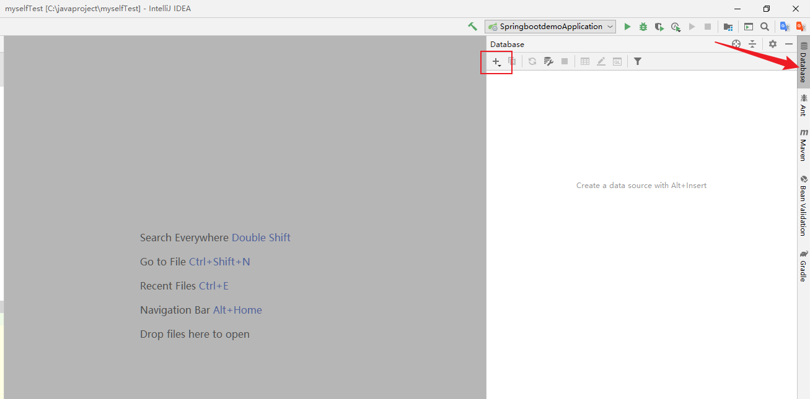810x399 pixels.
Task: Open the Database panel gear settings
Action: (773, 44)
